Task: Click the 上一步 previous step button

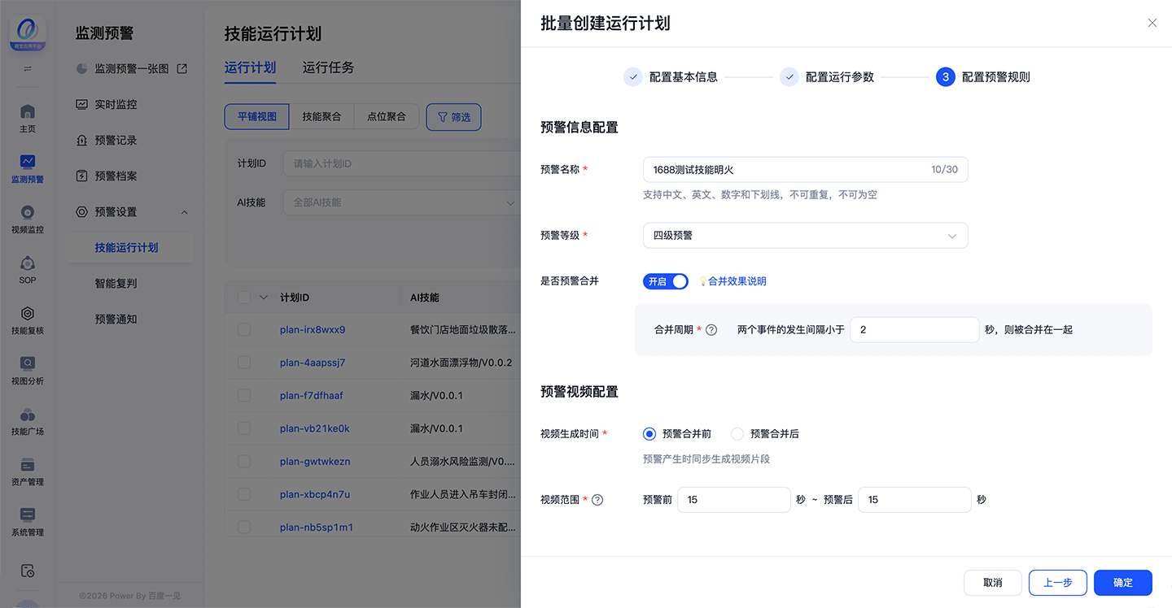Action: (1058, 583)
